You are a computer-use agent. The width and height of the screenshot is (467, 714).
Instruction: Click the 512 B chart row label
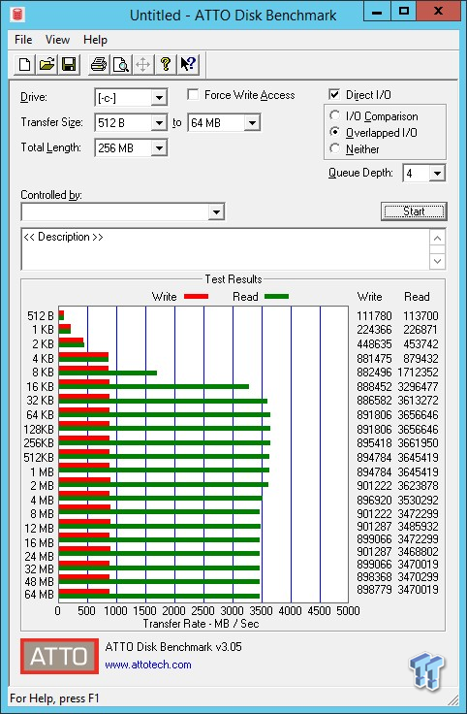[x=41, y=316]
